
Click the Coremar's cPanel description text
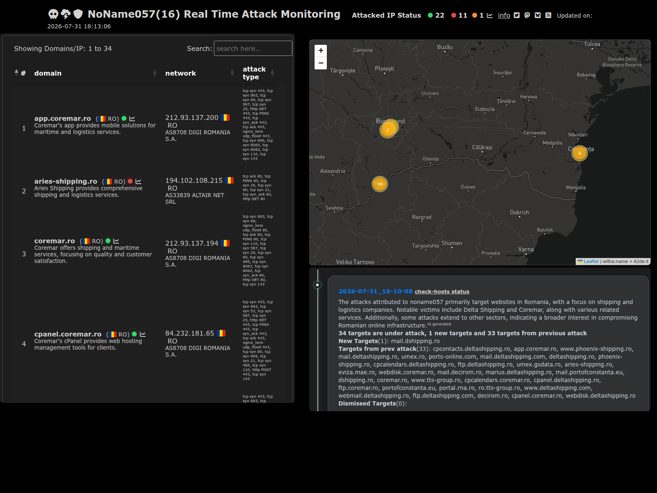pyautogui.click(x=88, y=344)
